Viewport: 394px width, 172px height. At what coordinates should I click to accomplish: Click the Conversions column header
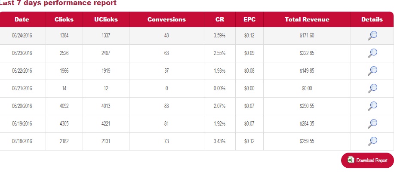[166, 19]
